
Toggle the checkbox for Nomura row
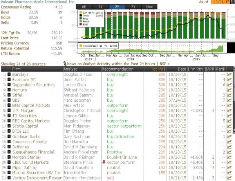(9, 90)
